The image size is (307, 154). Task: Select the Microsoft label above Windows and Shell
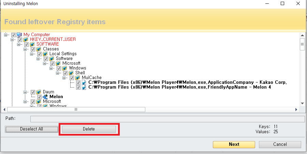pos(71,63)
